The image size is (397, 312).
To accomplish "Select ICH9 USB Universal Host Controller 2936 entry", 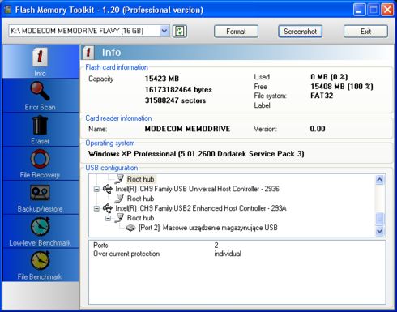I will 197,189.
